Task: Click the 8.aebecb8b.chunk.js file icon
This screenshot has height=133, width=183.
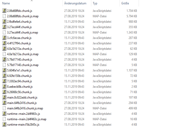Action: pos(4,86)
